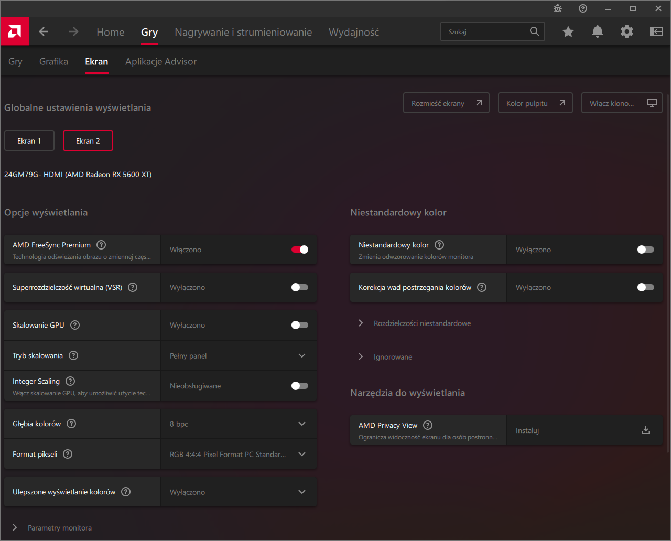The image size is (671, 541).
Task: Enable Niestandardowy kolor toggle
Action: click(646, 250)
